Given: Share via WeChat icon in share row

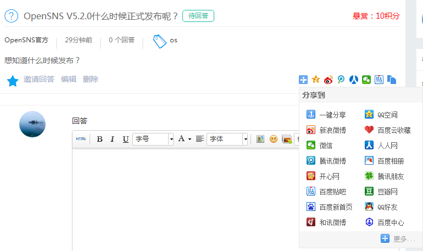Looking at the screenshot, I should point(366,80).
